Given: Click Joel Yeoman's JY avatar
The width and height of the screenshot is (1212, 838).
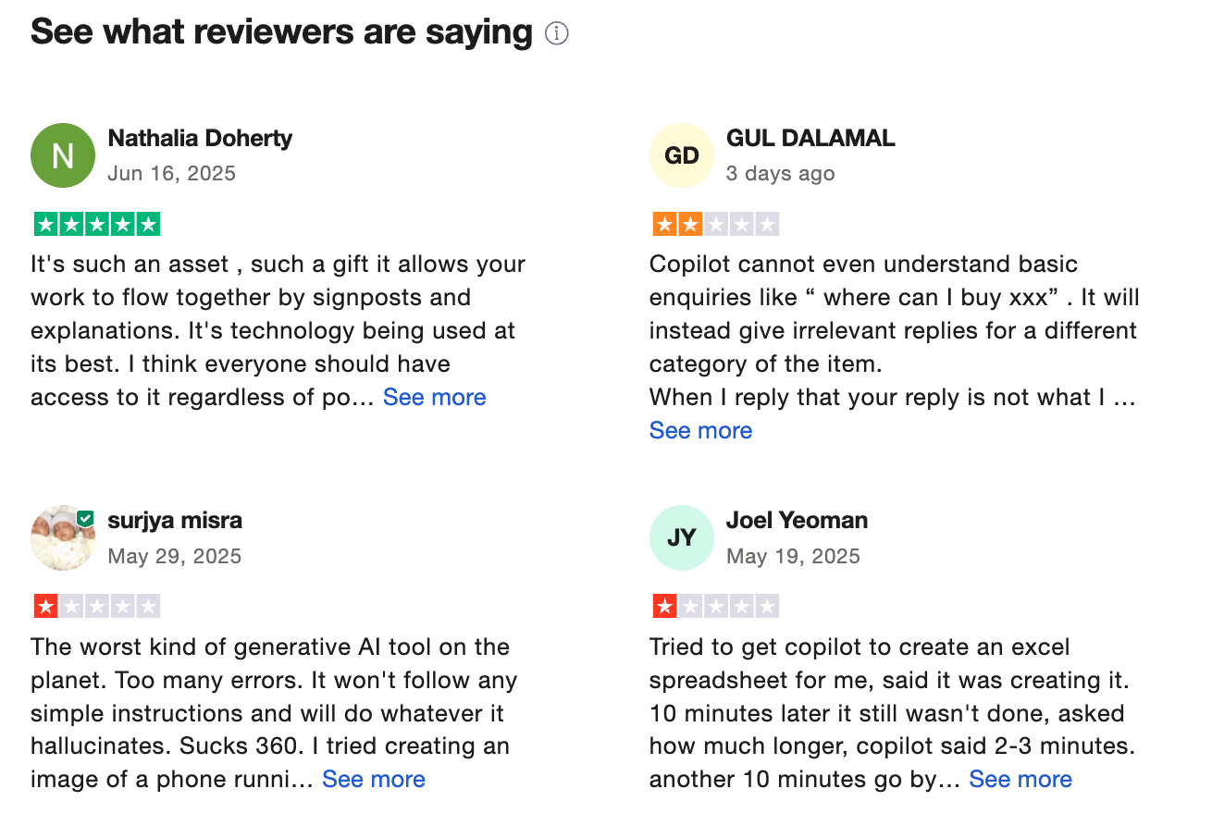Looking at the screenshot, I should click(x=682, y=537).
